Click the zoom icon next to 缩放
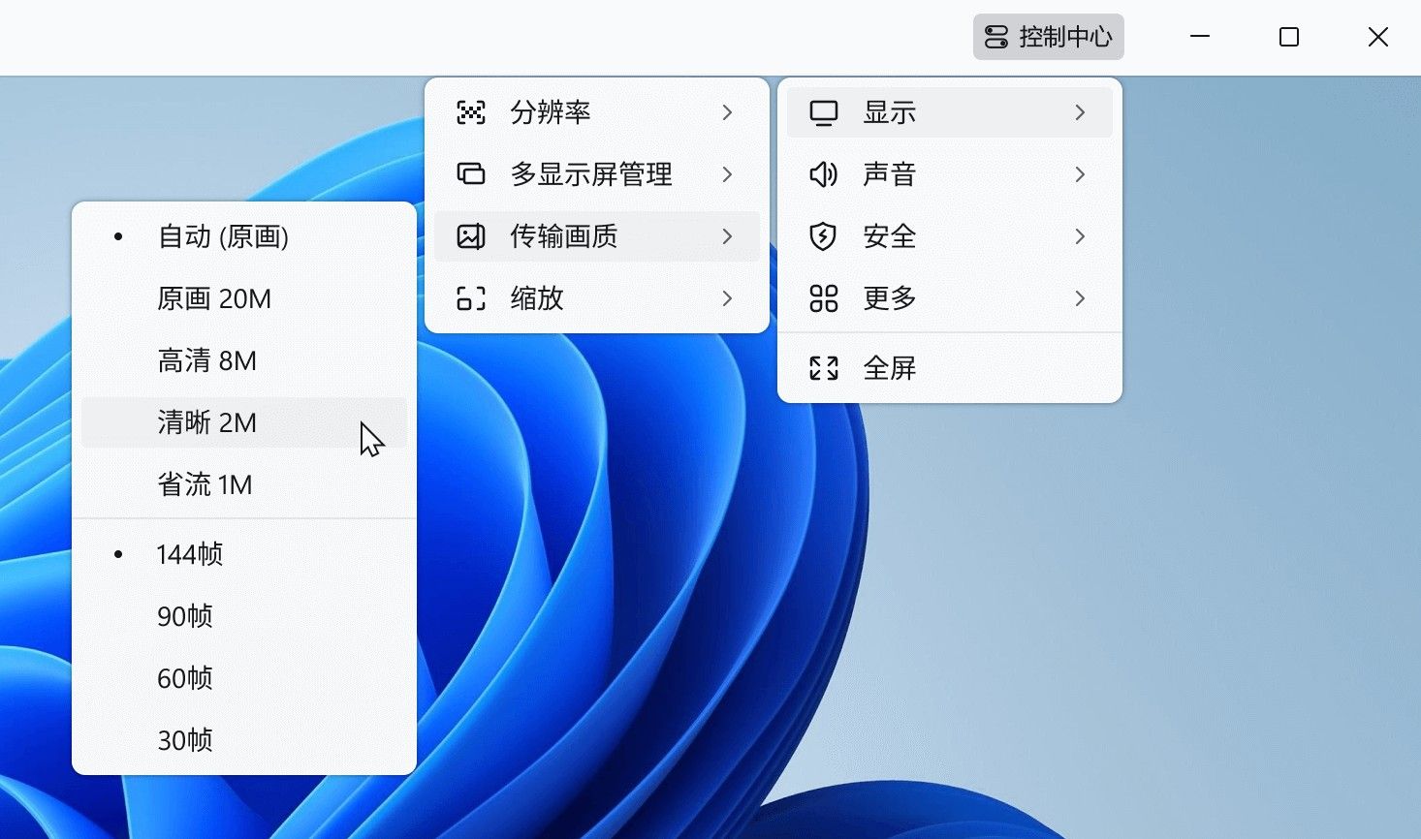Viewport: 1421px width, 839px height. point(470,299)
